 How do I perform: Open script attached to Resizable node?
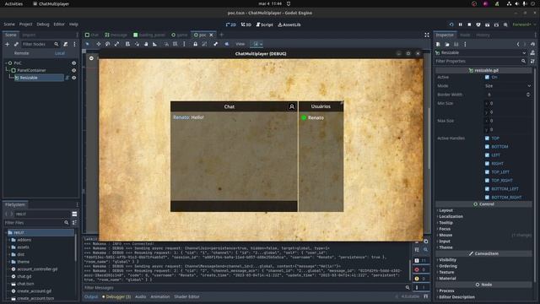pyautogui.click(x=67, y=78)
